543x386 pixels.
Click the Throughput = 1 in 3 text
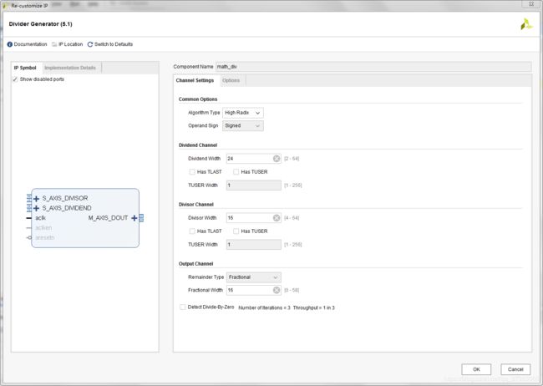pos(314,307)
